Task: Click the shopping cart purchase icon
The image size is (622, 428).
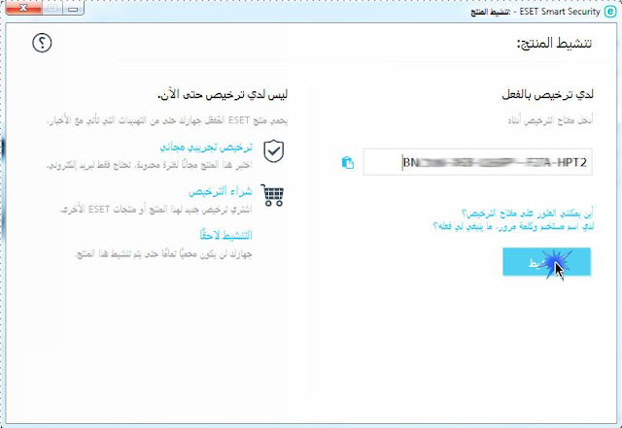Action: [272, 195]
